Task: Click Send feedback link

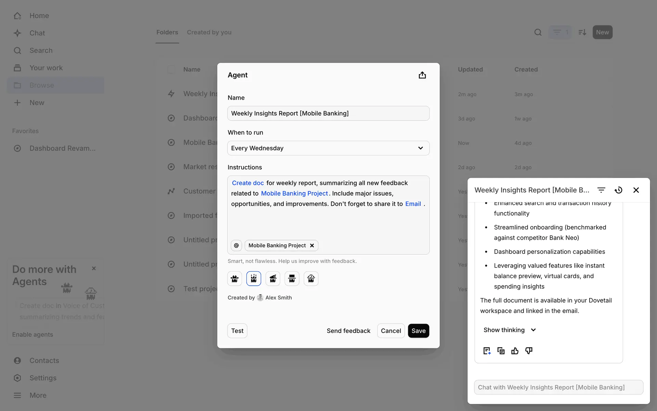Action: tap(348, 331)
